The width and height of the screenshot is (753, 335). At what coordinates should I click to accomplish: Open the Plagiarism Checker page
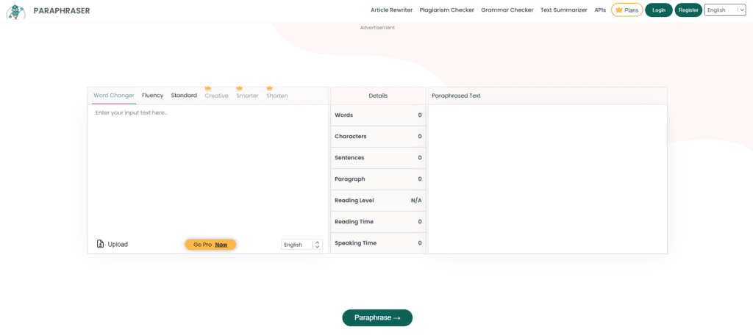tap(446, 10)
